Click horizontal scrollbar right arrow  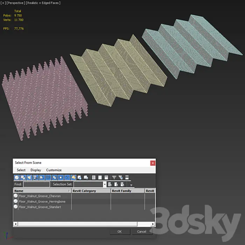click(x=153, y=224)
